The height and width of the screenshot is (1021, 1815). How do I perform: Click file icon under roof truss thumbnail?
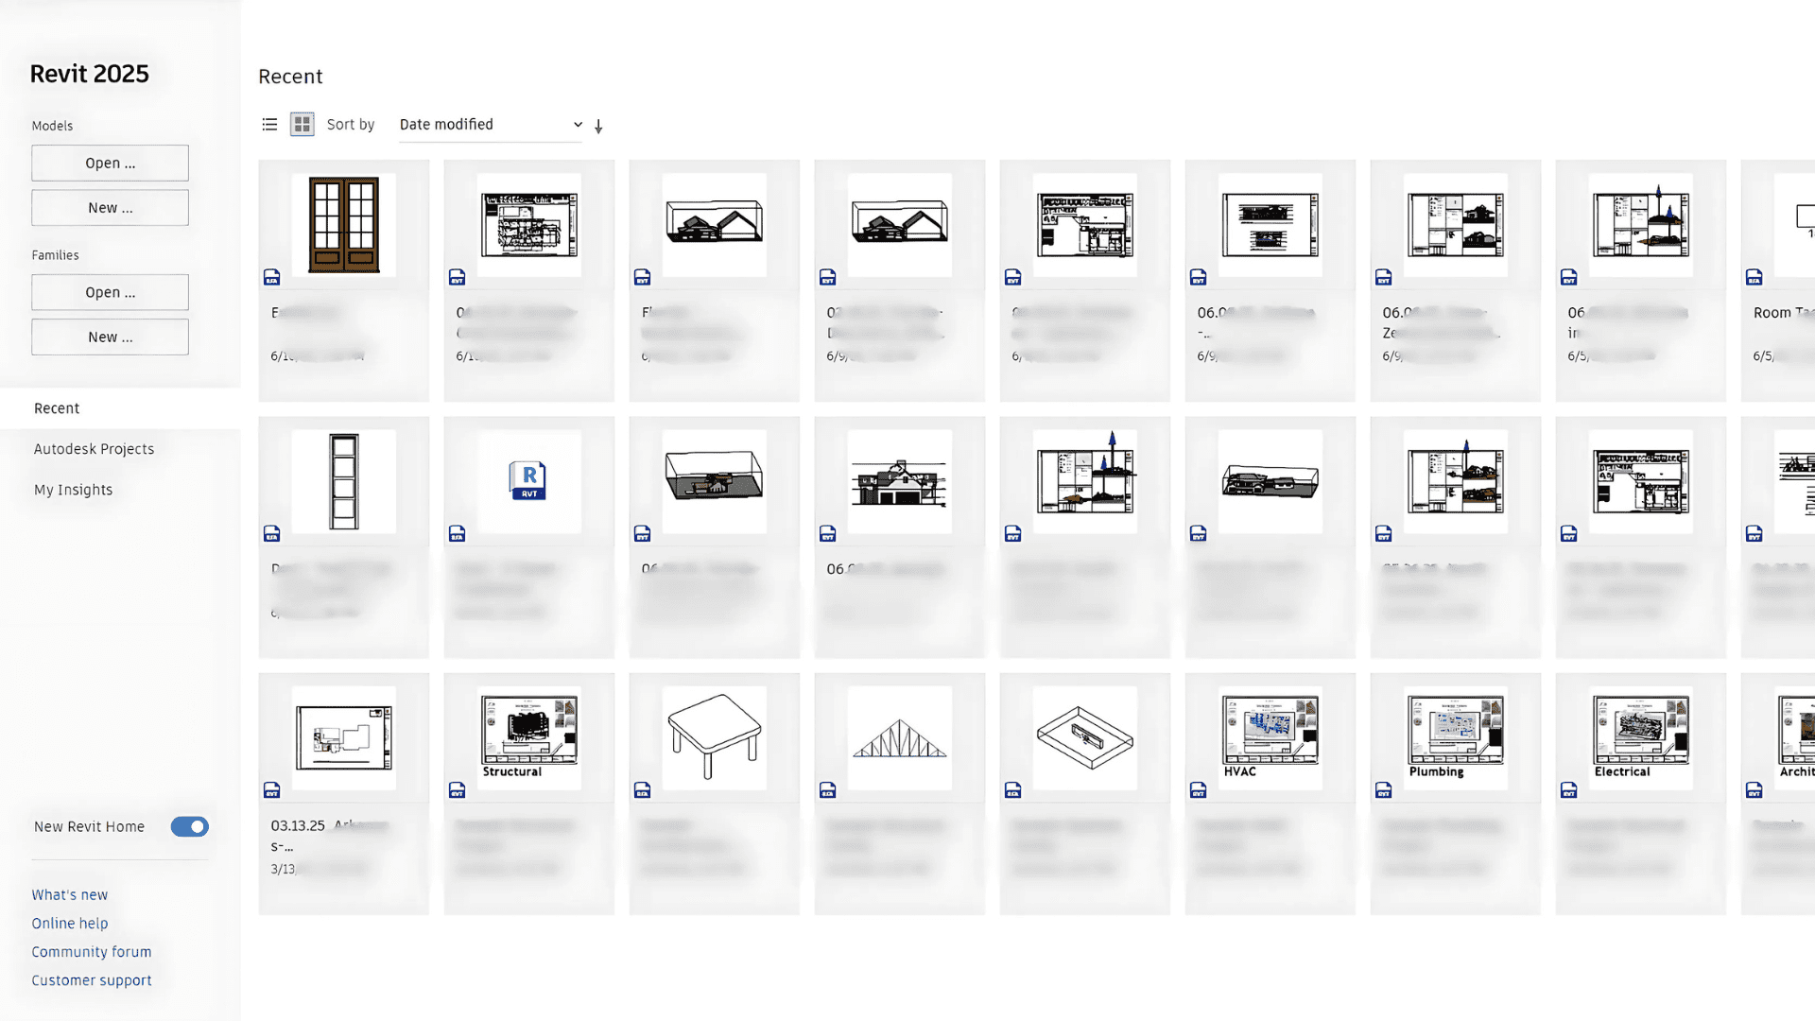click(828, 790)
